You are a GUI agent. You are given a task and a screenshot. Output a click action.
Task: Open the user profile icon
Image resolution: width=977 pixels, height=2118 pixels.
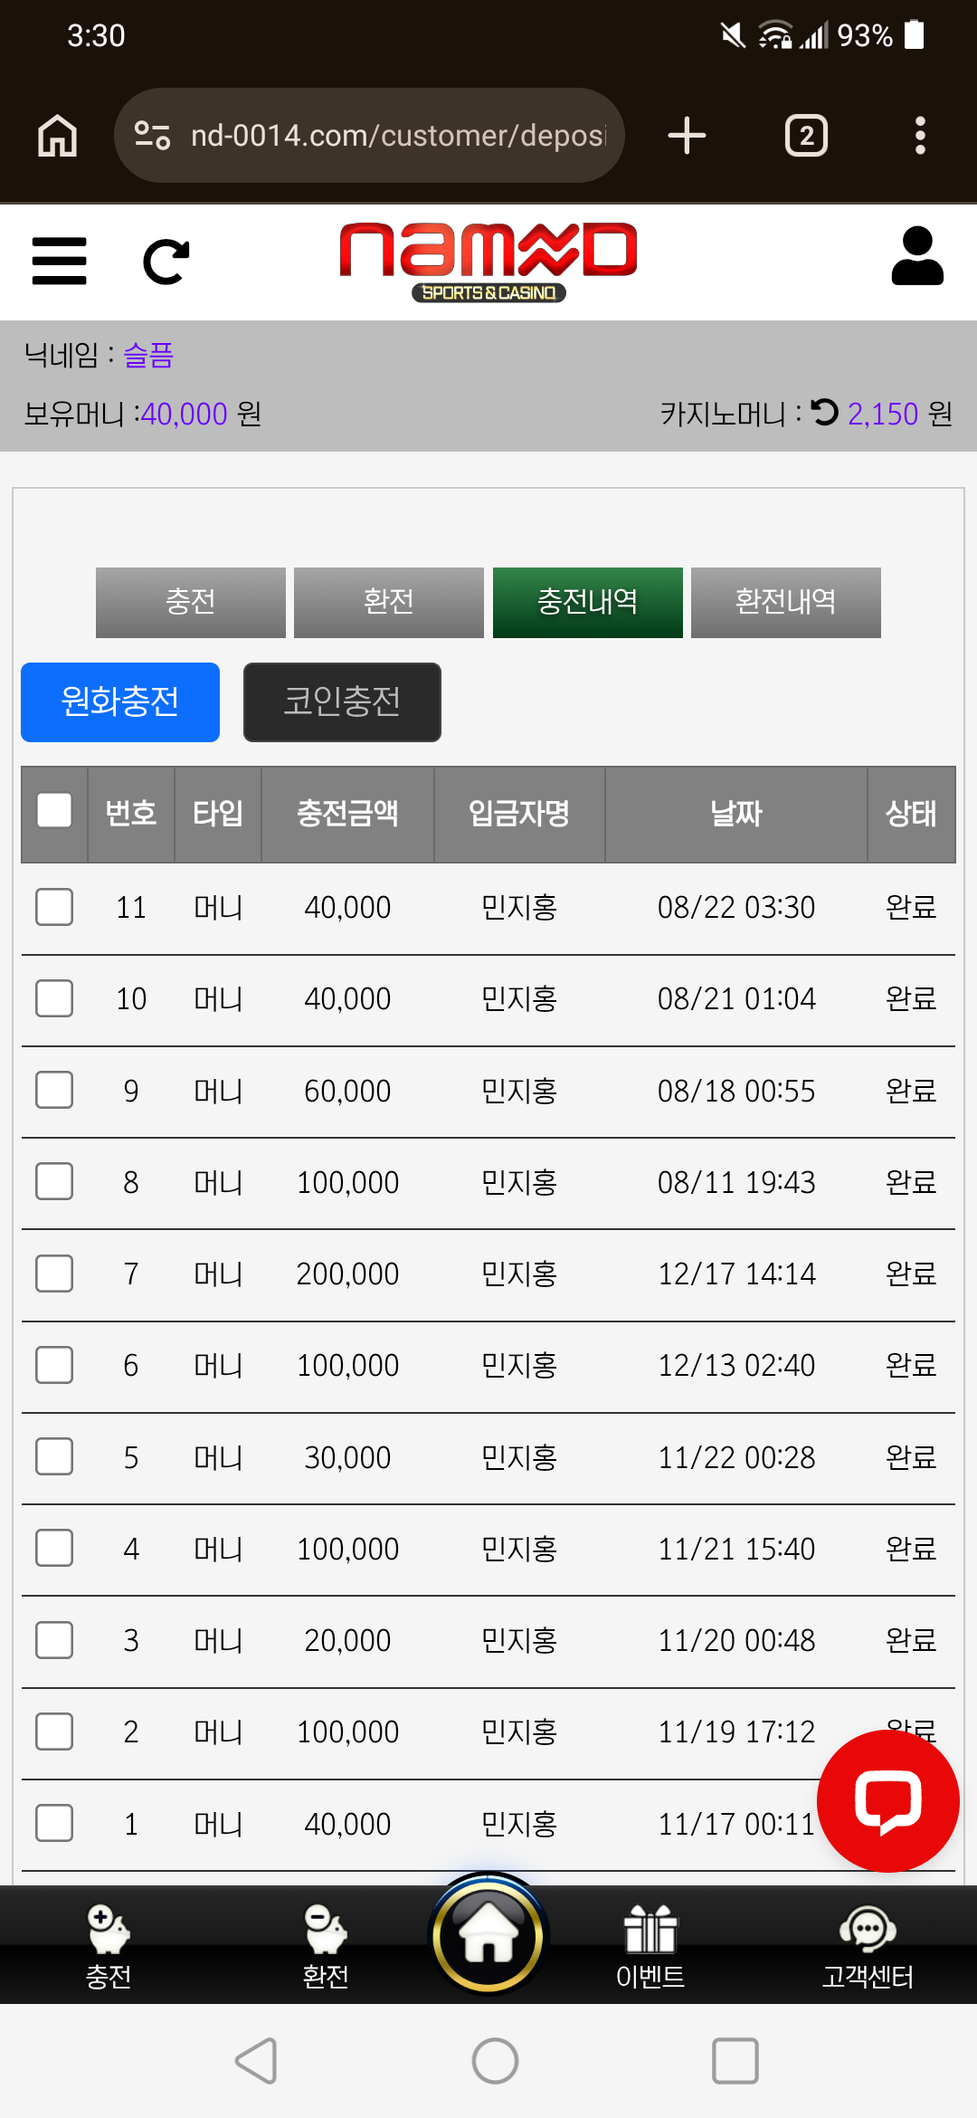pos(917,256)
